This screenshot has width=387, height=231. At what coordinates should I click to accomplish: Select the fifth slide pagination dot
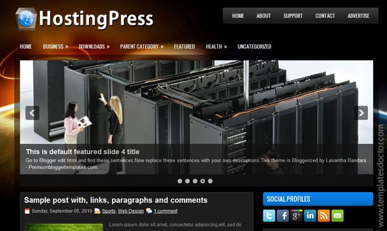coord(210,181)
